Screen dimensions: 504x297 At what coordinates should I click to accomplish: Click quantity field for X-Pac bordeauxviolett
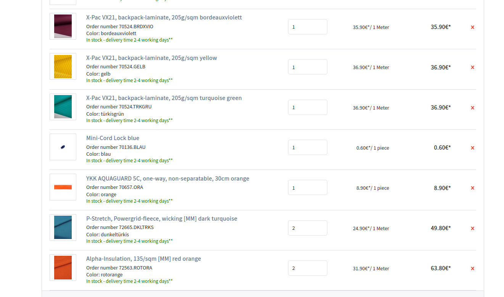point(307,27)
